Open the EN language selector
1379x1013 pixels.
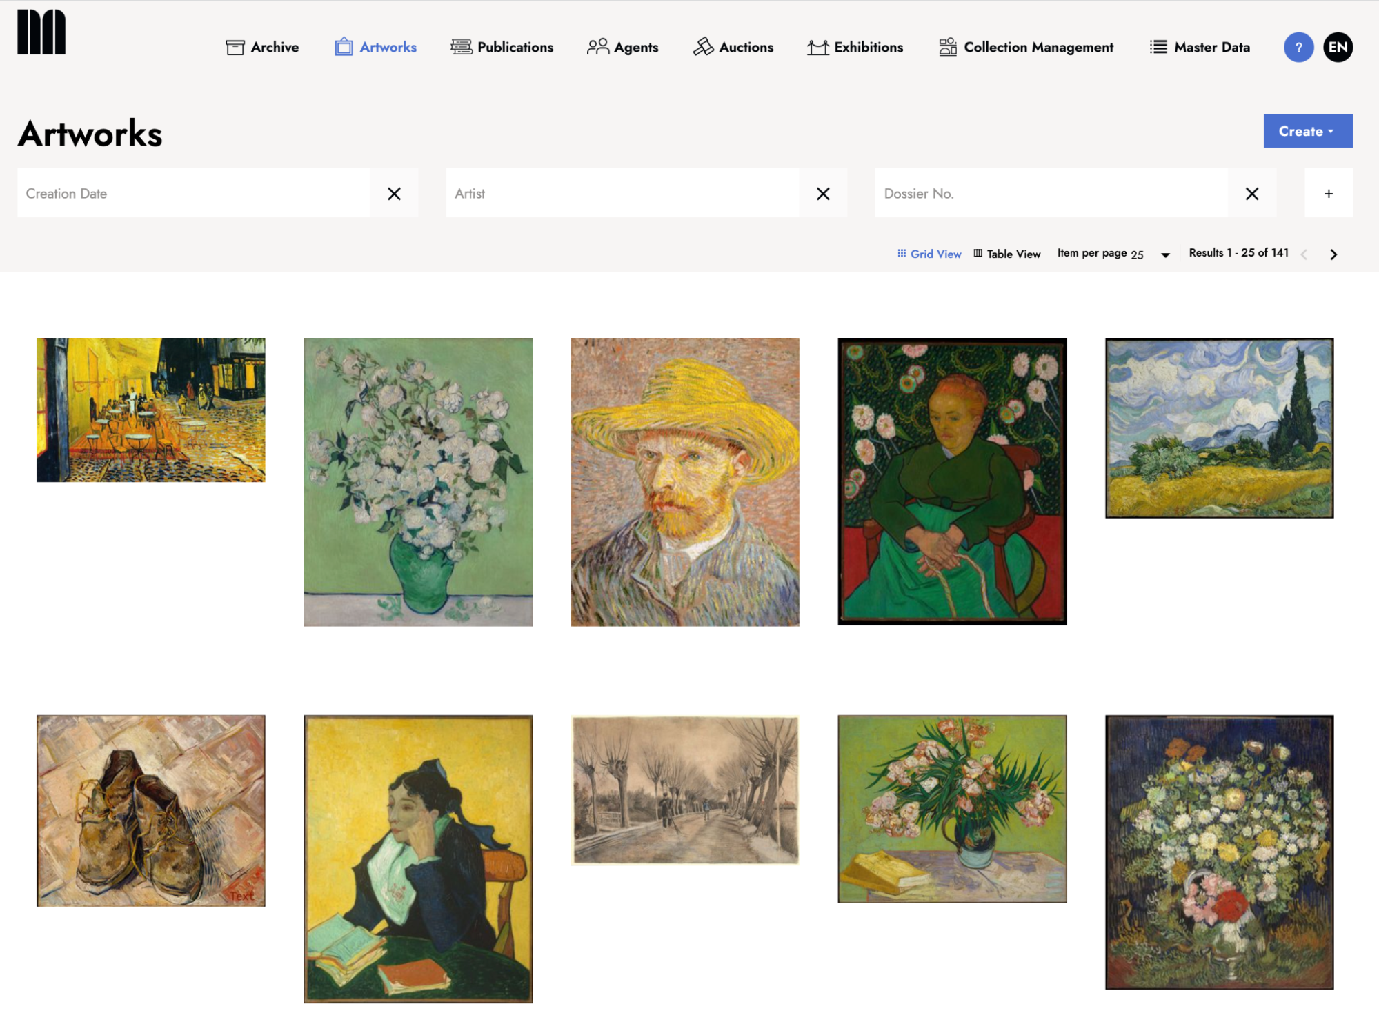point(1338,48)
